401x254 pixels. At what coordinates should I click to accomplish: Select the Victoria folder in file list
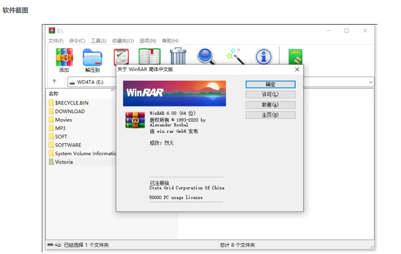(x=65, y=162)
